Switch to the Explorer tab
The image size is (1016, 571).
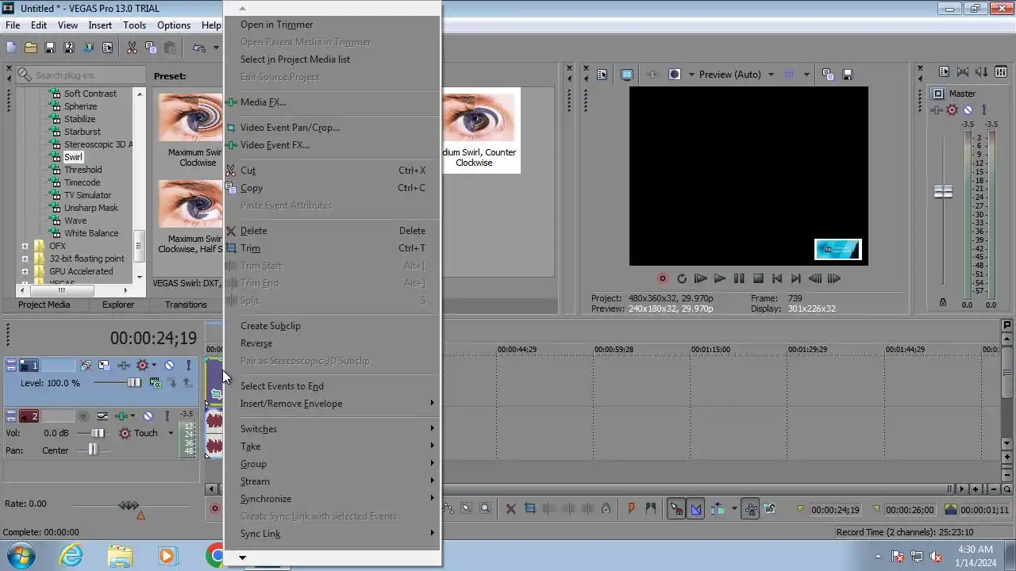[117, 305]
